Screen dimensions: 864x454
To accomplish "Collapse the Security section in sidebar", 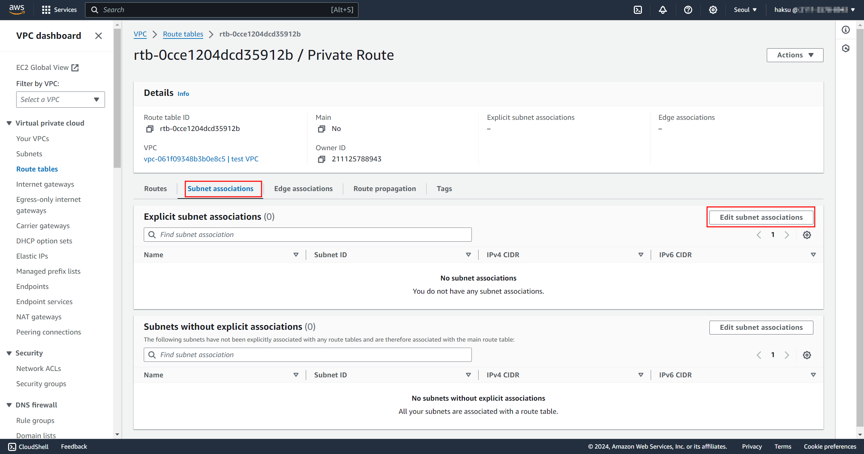I will click(x=9, y=353).
